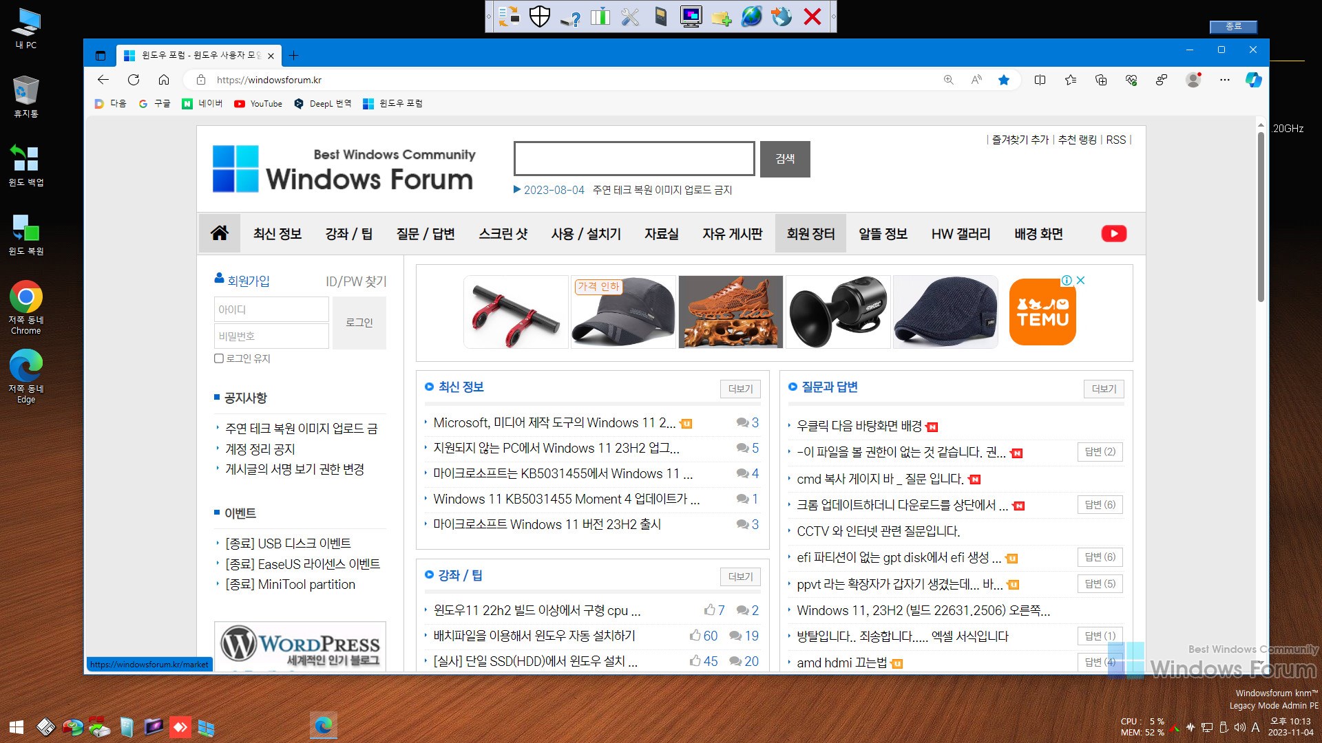This screenshot has width=1322, height=743.
Task: Open Collections icon in Edge toolbar
Action: (x=1101, y=80)
